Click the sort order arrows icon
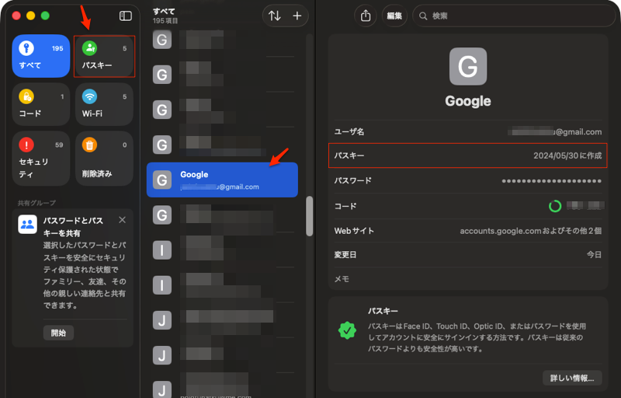This screenshot has height=398, width=621. coord(275,16)
